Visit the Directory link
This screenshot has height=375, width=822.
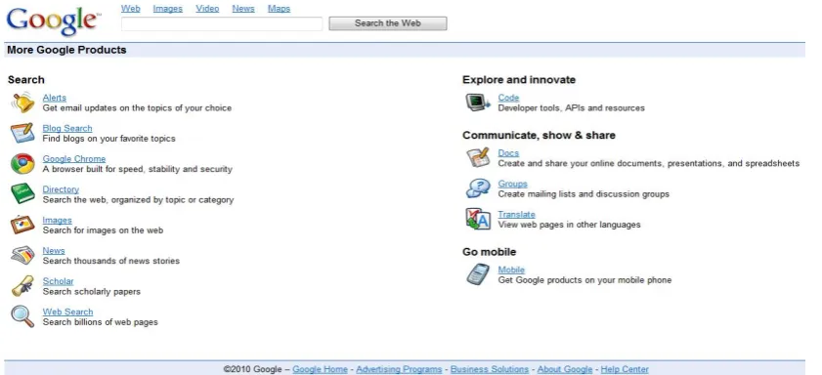click(61, 189)
